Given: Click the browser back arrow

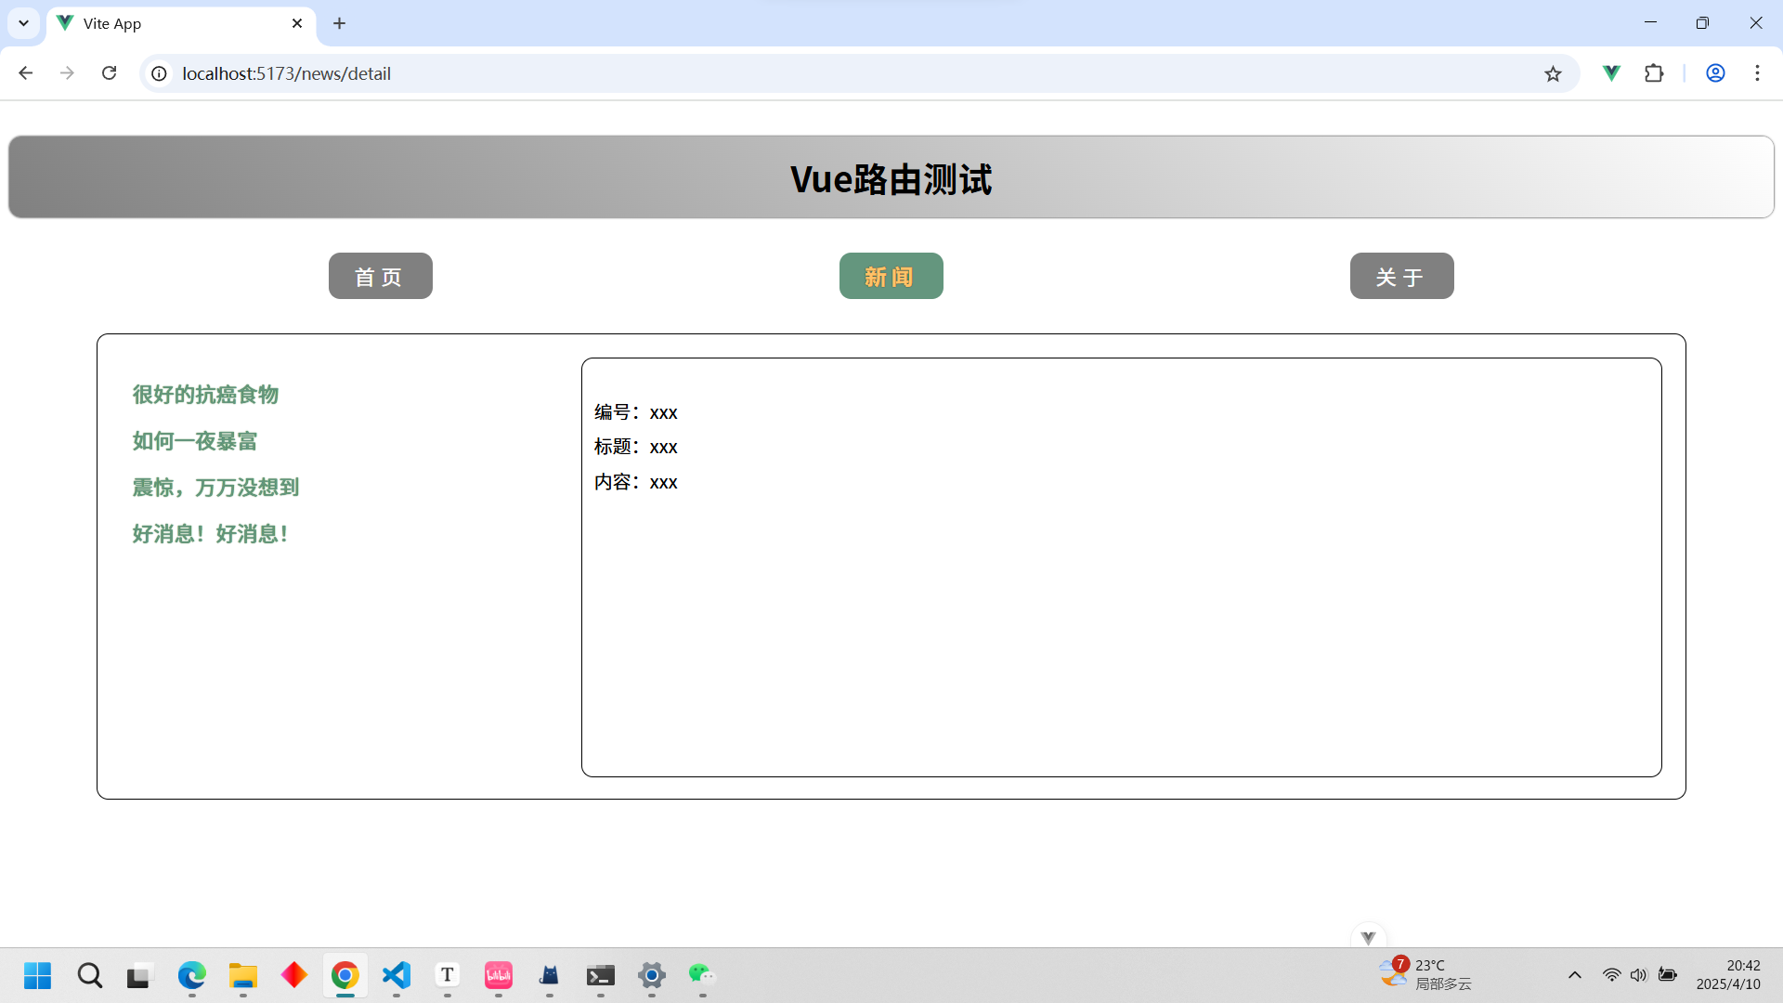Looking at the screenshot, I should pyautogui.click(x=26, y=73).
